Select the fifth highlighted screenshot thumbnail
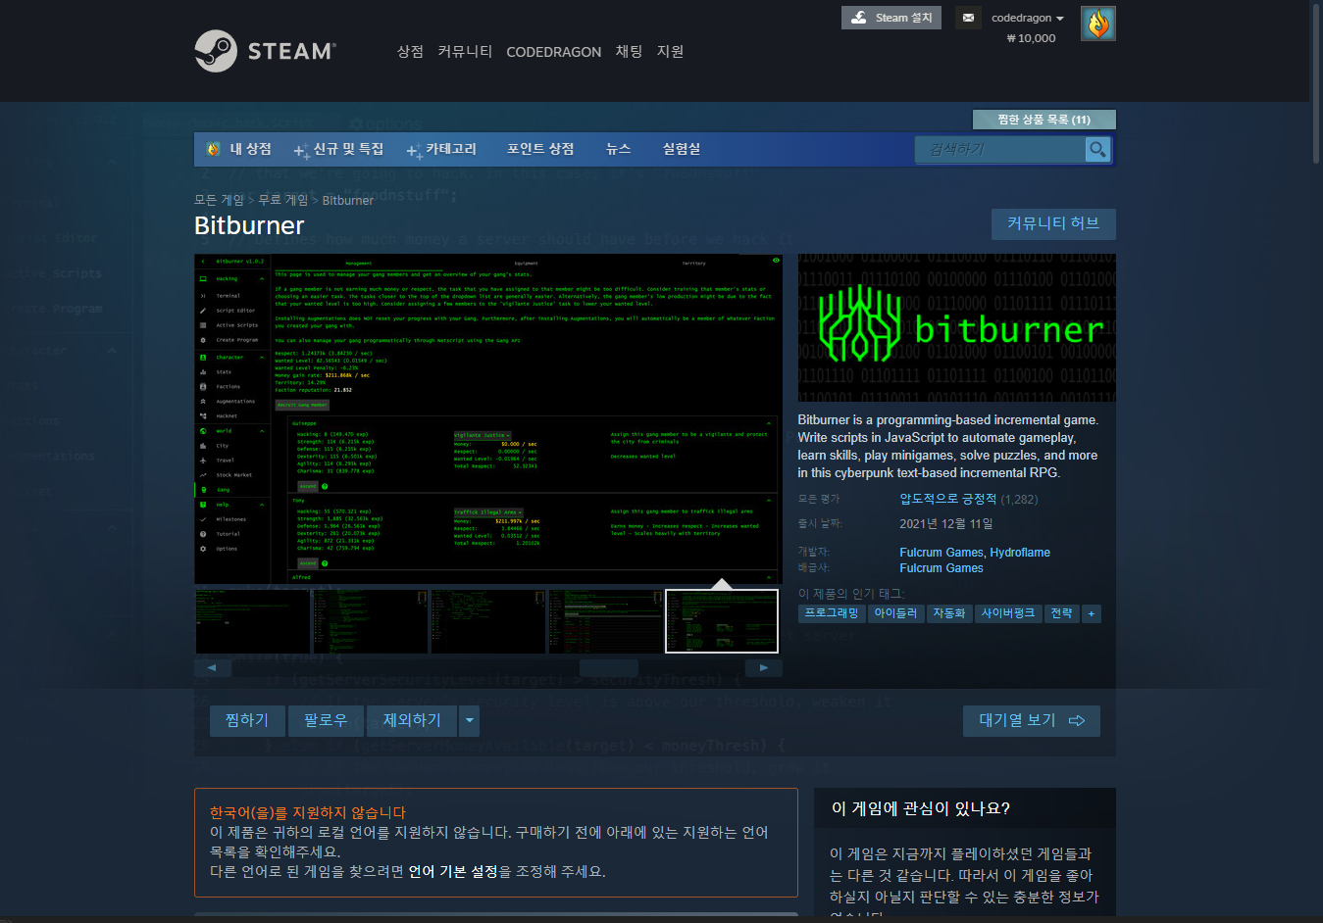 click(722, 621)
